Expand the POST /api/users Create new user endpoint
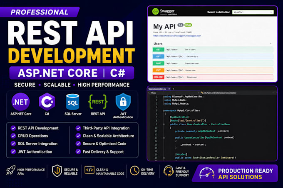Image resolution: width=283 pixels, height=188 pixels. coord(213,63)
